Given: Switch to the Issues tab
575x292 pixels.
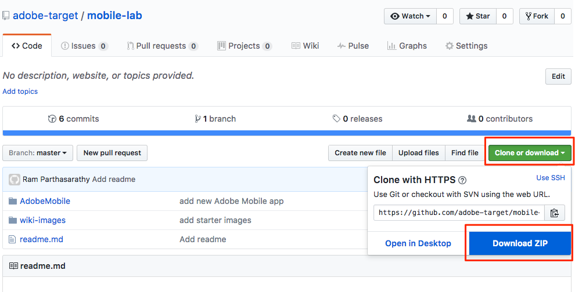Looking at the screenshot, I should point(84,46).
